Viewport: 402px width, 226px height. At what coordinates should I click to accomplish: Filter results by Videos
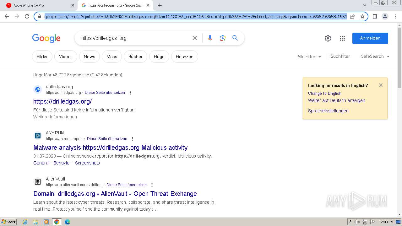[x=66, y=56]
